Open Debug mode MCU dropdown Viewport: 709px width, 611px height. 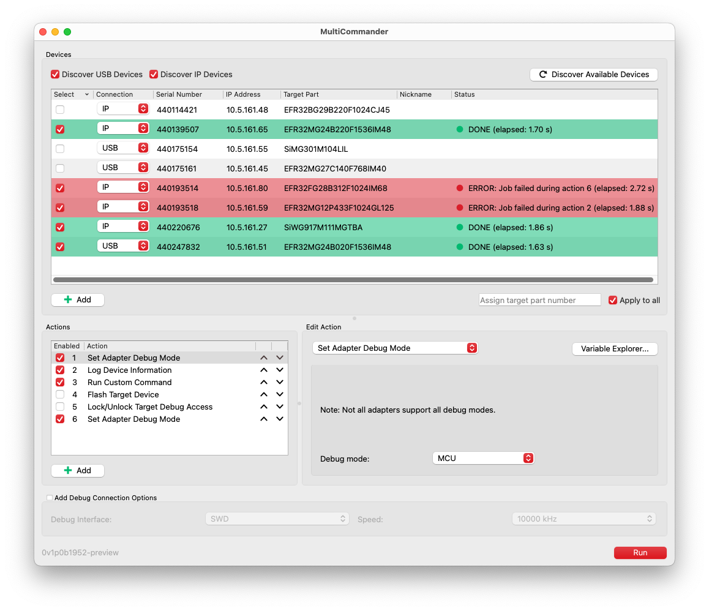pyautogui.click(x=483, y=458)
